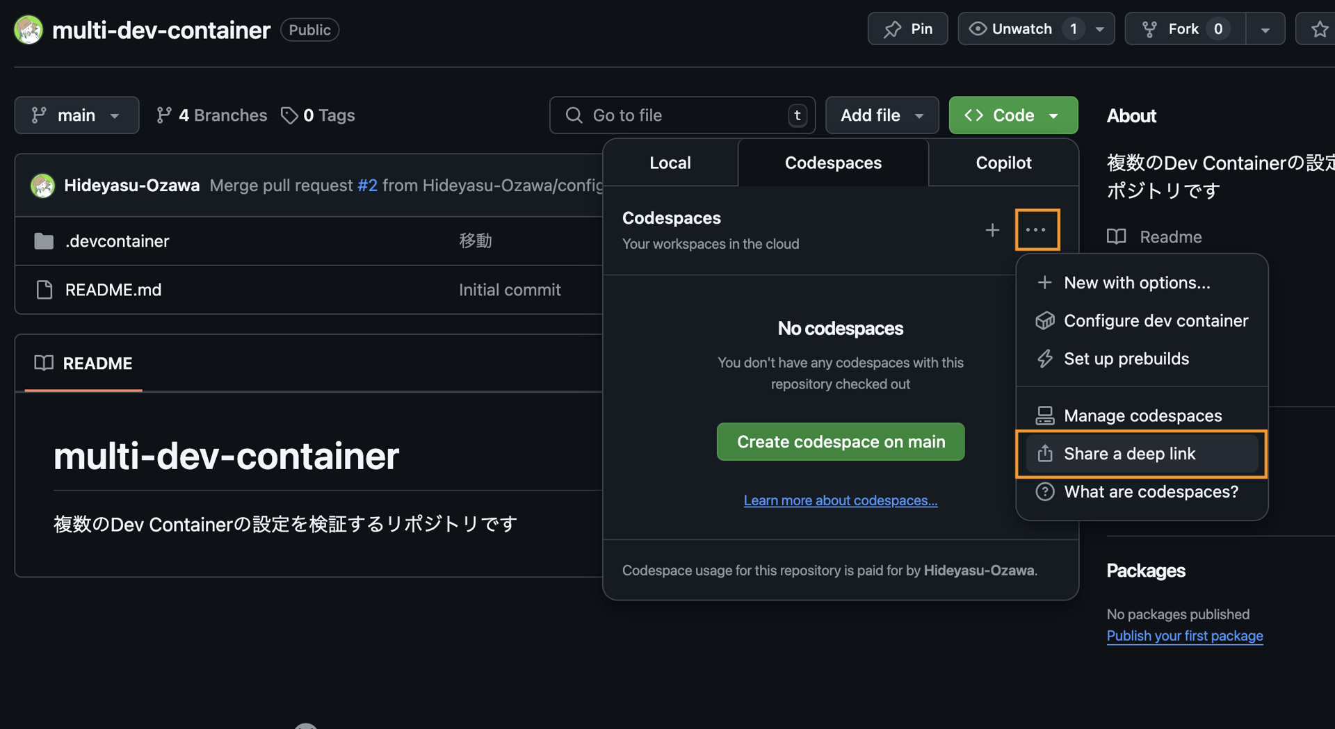Choose New with options... menu entry
This screenshot has height=729, width=1335.
(x=1142, y=283)
